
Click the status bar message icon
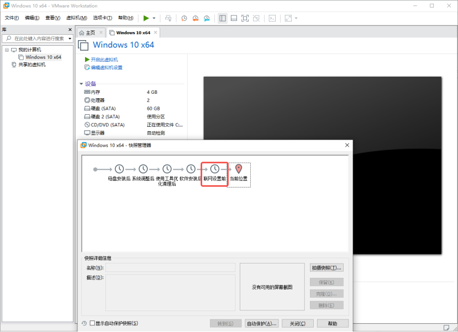[x=446, y=328]
